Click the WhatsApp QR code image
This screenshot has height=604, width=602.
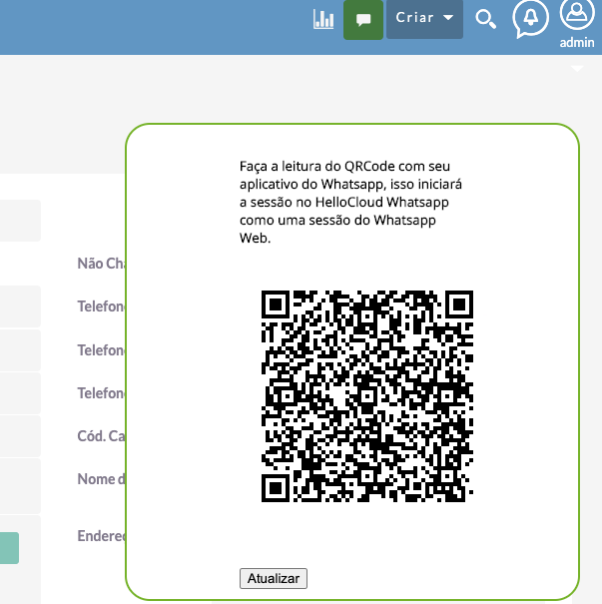click(367, 396)
